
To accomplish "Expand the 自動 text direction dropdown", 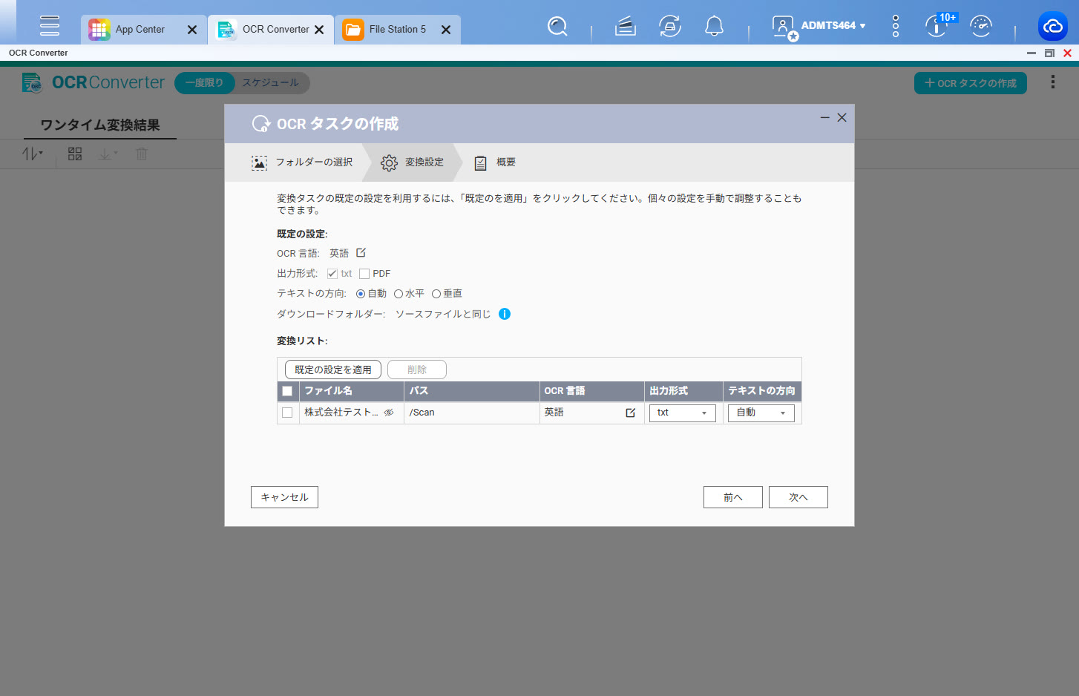I will tap(761, 413).
